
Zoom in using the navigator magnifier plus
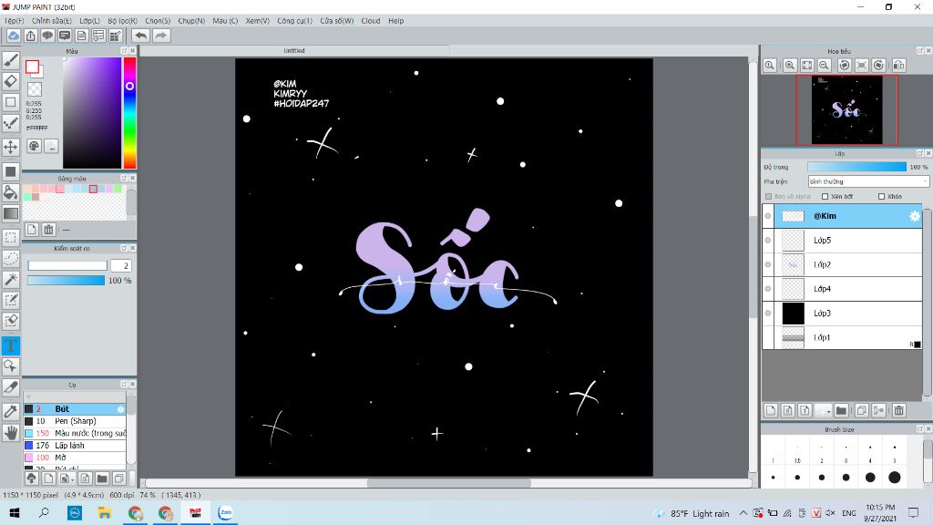[790, 65]
